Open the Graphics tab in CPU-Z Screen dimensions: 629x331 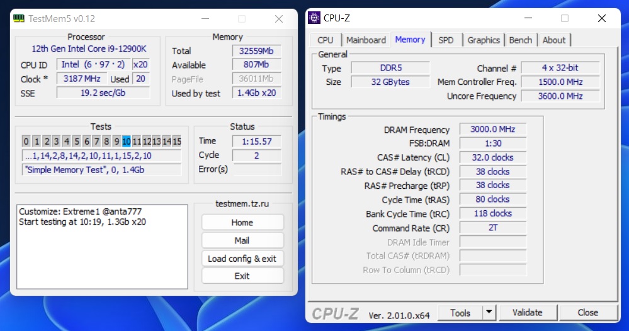484,40
